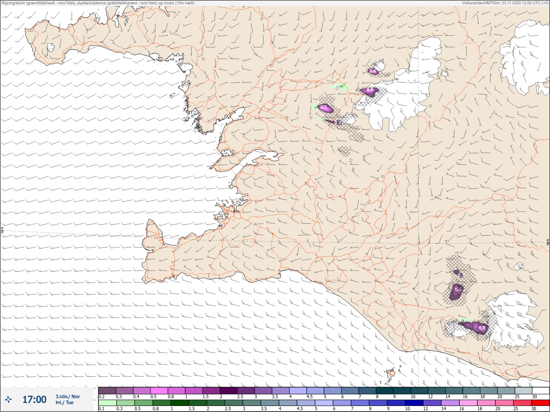Pick the lavender swatch between 4 and 4.5 upper row

click(298, 390)
